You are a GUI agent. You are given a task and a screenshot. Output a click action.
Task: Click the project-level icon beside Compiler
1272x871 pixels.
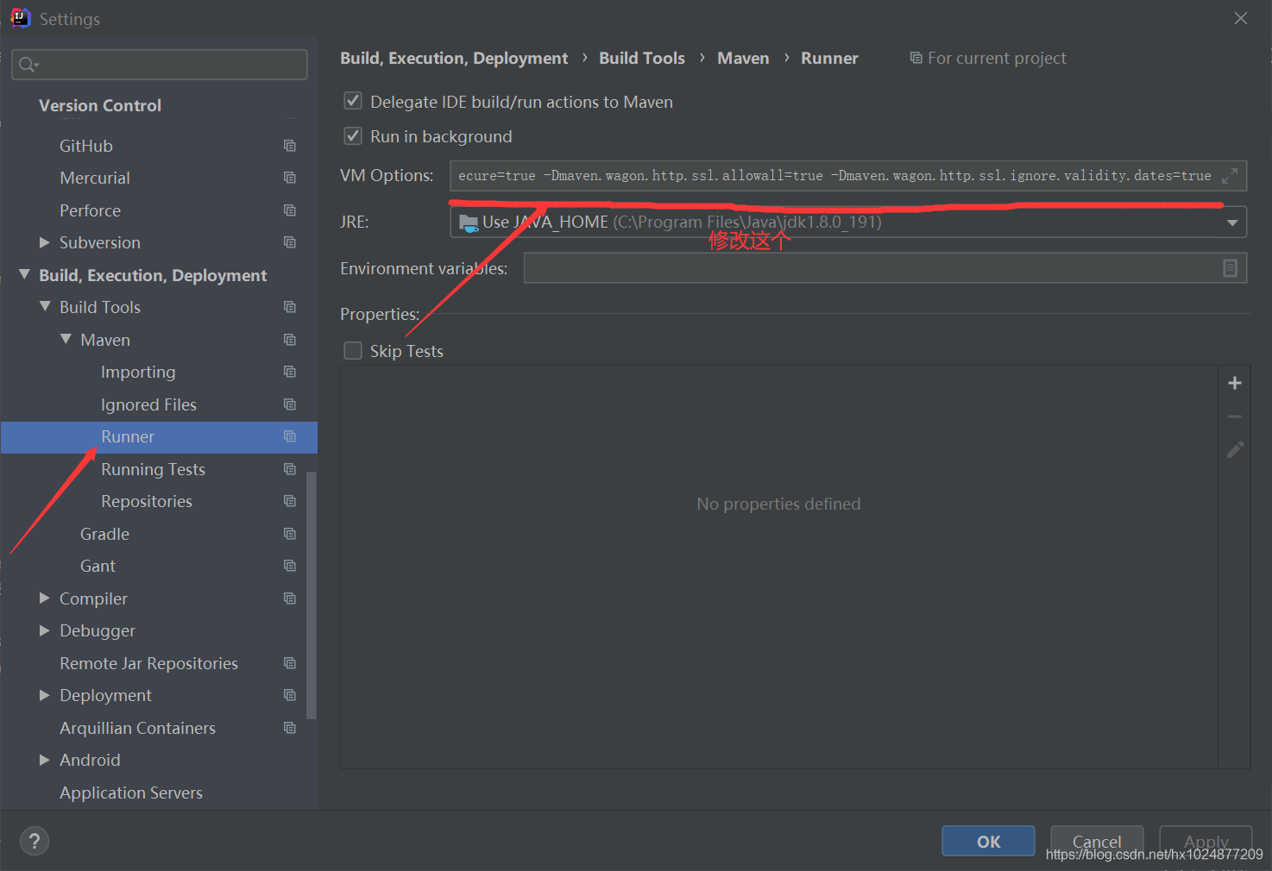pos(290,598)
